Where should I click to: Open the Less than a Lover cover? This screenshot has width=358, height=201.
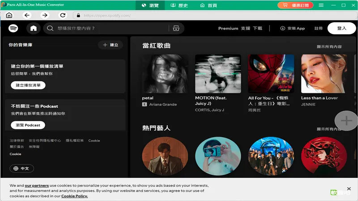coord(324,74)
